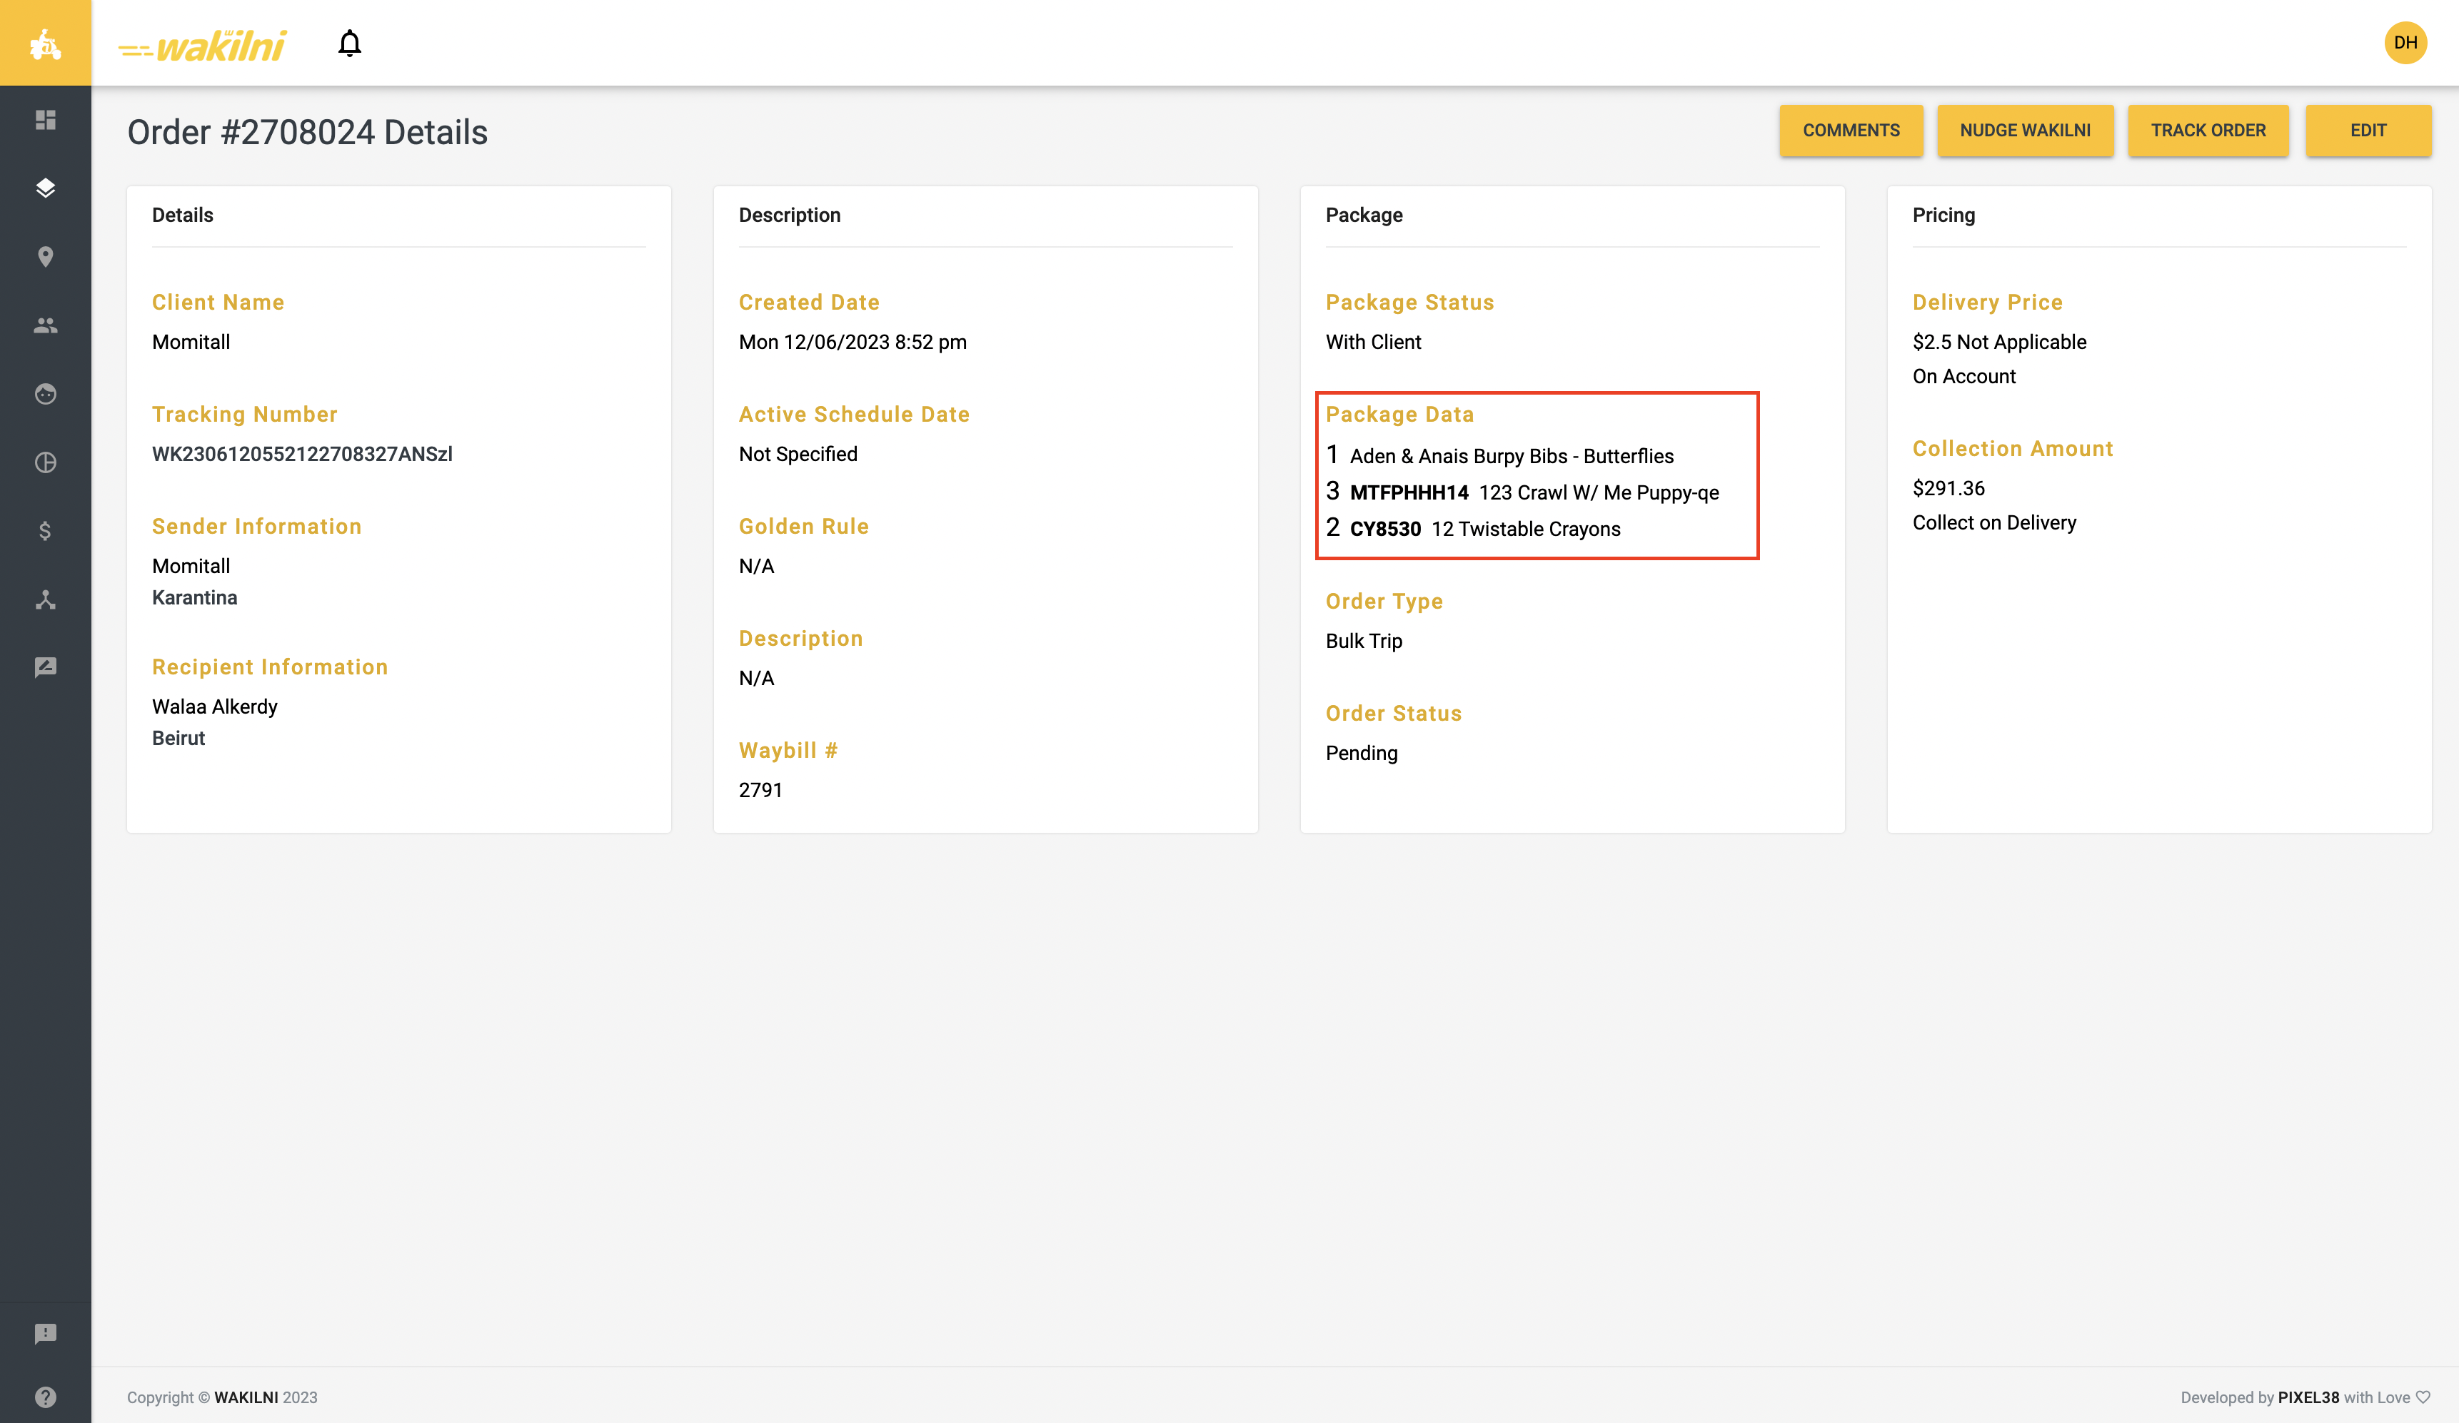2459x1423 pixels.
Task: Click the TRACK ORDER button
Action: tap(2207, 131)
